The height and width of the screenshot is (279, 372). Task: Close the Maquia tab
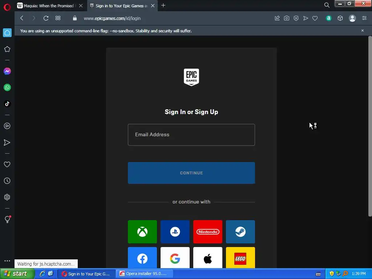(81, 6)
